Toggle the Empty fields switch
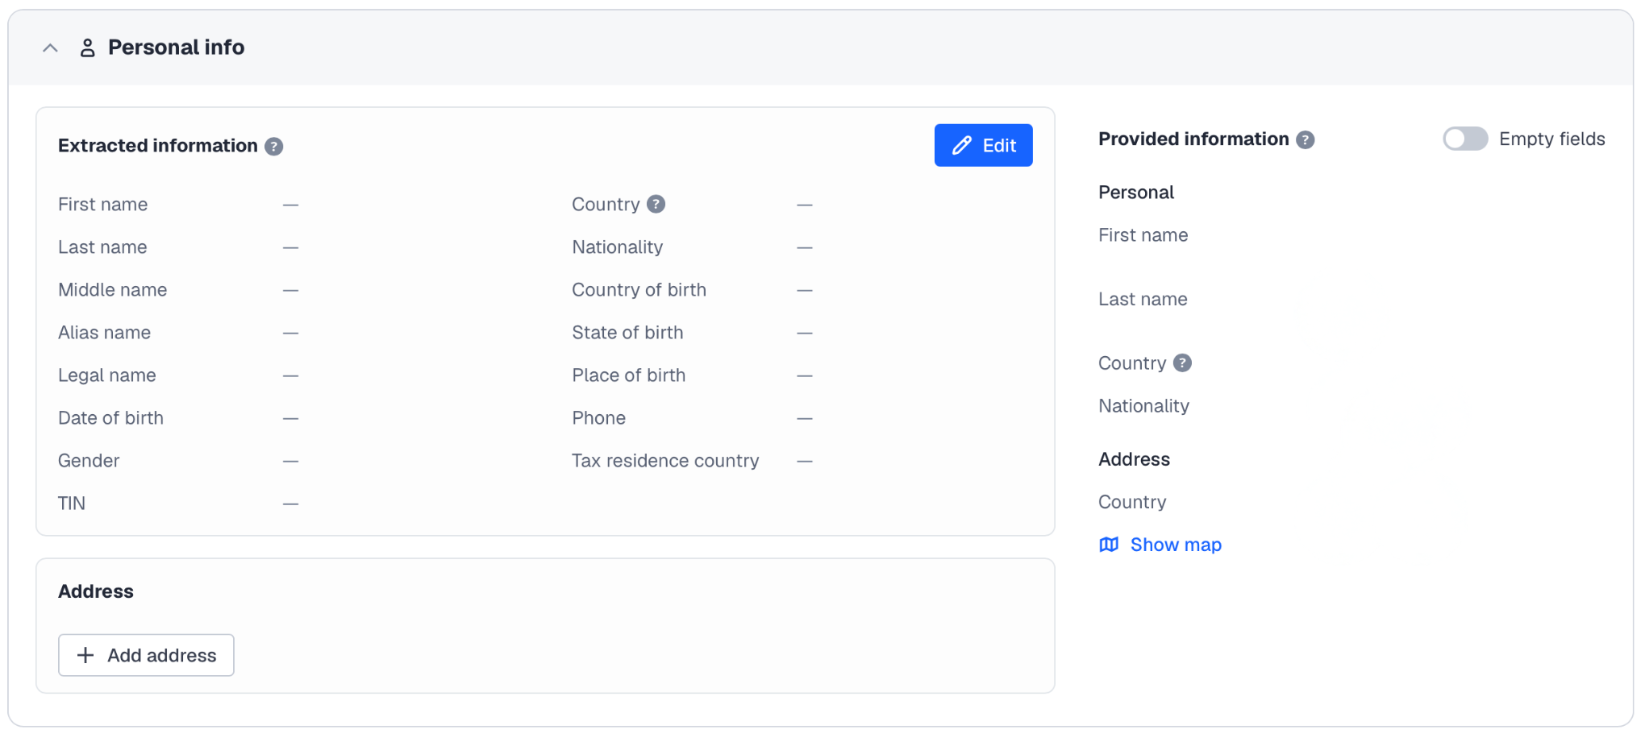This screenshot has height=742, width=1645. [x=1464, y=139]
